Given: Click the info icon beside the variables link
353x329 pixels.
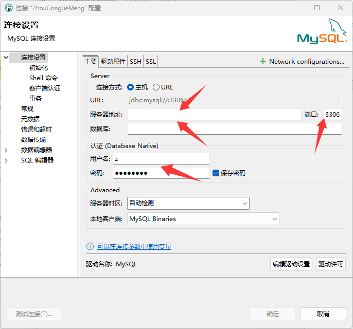Looking at the screenshot, I should [x=90, y=246].
